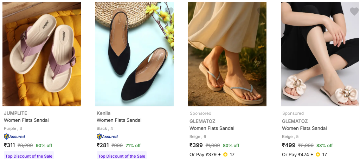
Task: Click the 83% off discount label
Action: [x=324, y=145]
